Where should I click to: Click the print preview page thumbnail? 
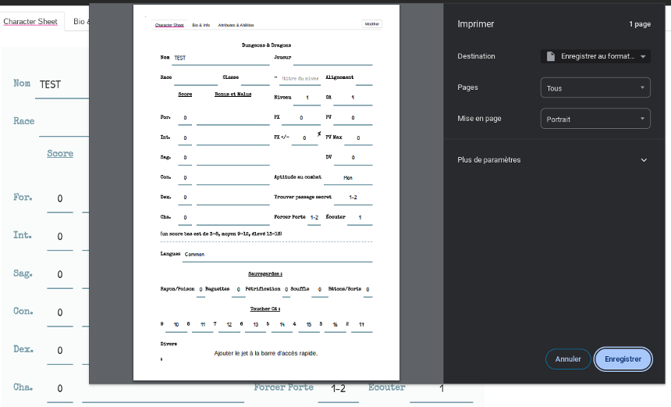266,192
